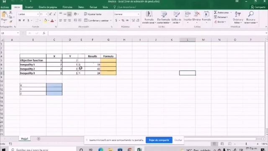Apply yellow fill color swatch
Screen dimensions: 268x151
(45, 21)
